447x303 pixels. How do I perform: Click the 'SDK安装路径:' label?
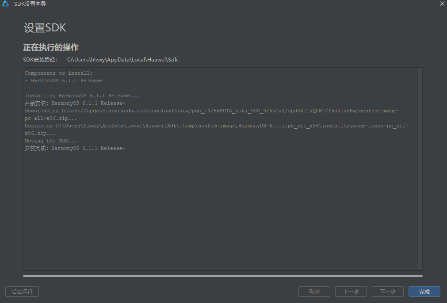[40, 60]
